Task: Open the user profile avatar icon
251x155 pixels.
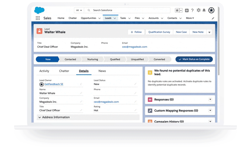Action: pos(211,10)
